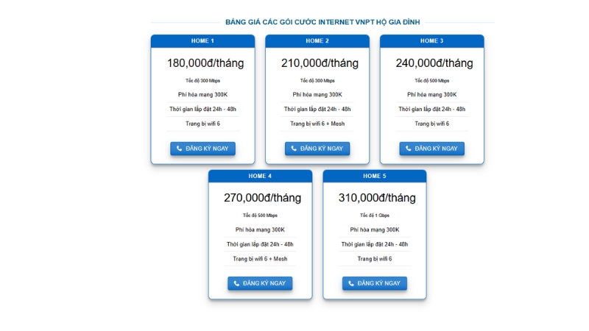Click Phí hòa mạng 300K in HOME 1
Viewport: 589px width, 331px height.
click(x=203, y=95)
